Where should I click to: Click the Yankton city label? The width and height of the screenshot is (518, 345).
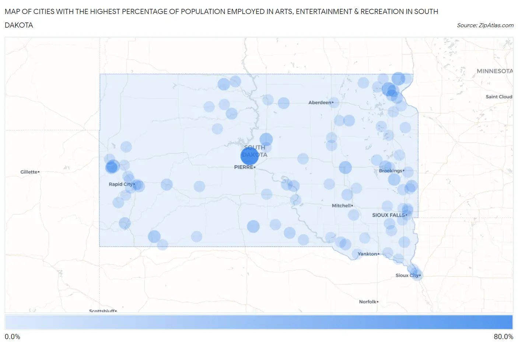[368, 254]
